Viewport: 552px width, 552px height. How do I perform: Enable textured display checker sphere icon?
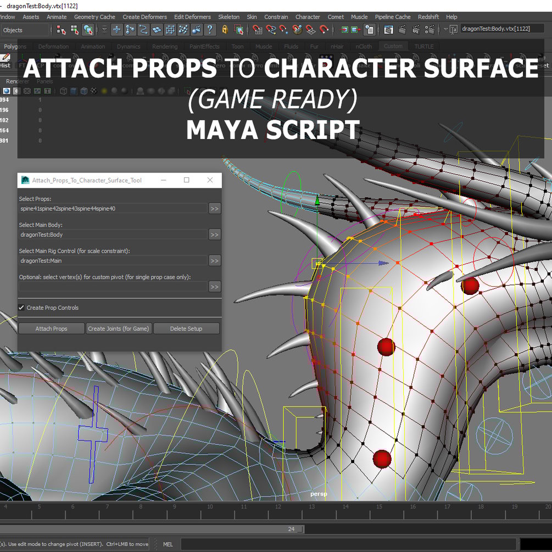pos(94,91)
